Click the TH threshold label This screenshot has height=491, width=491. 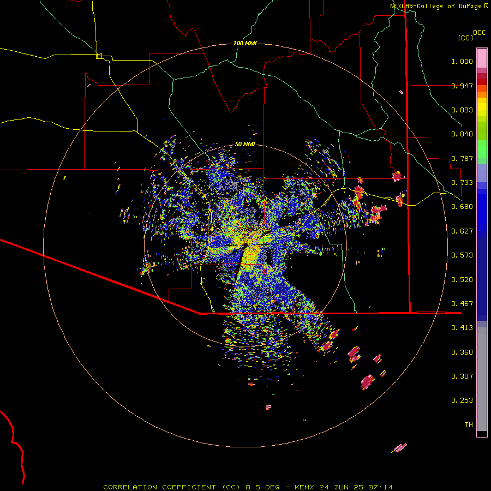(469, 425)
